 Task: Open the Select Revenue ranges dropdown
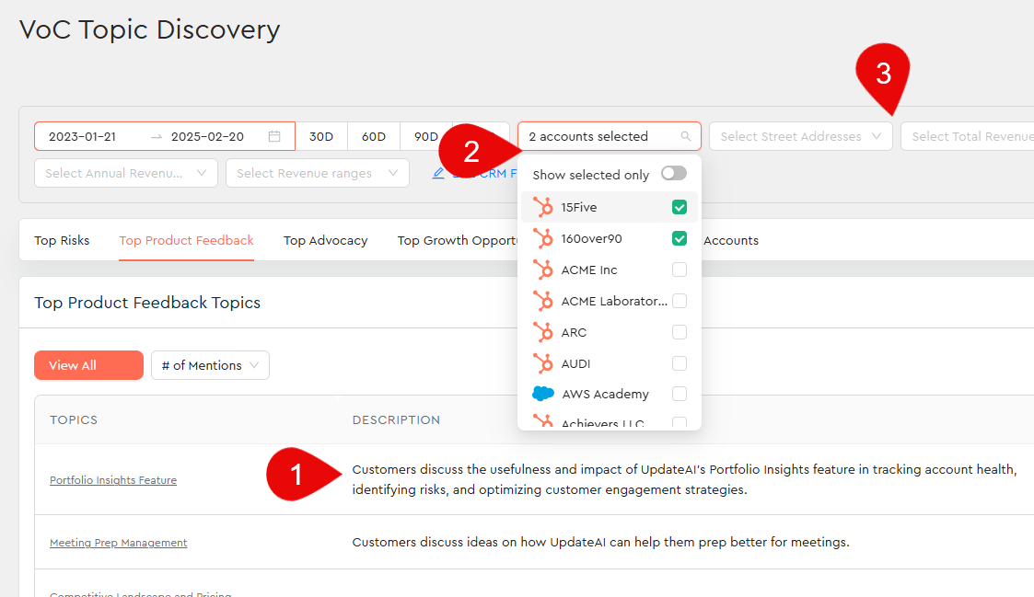[317, 173]
